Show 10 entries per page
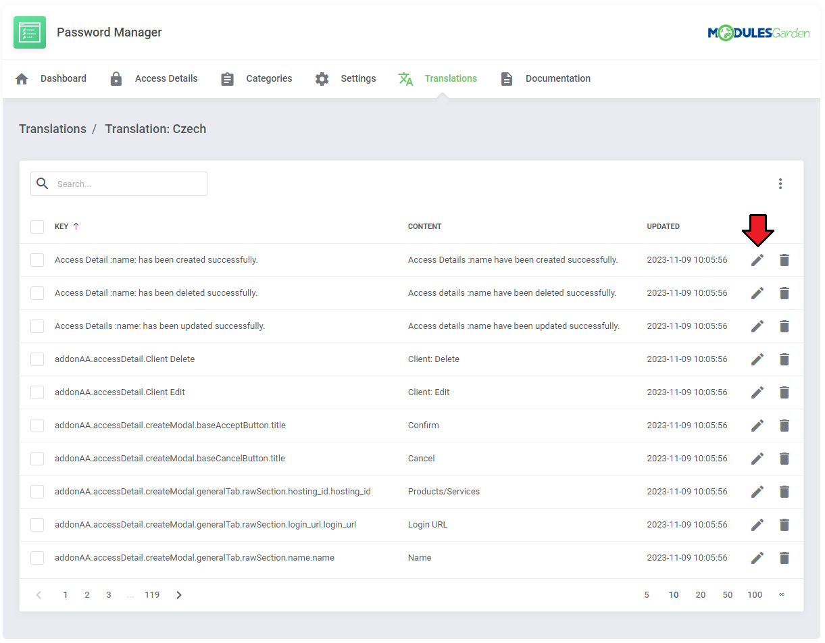This screenshot has width=825, height=643. coord(674,595)
